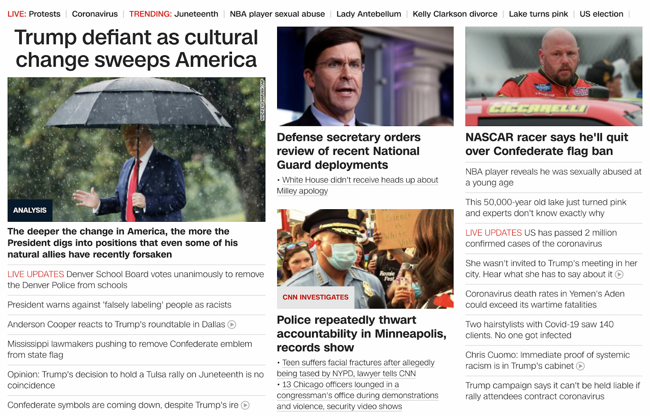Click the play icon beside Chris Cuomo headline

[x=581, y=366]
